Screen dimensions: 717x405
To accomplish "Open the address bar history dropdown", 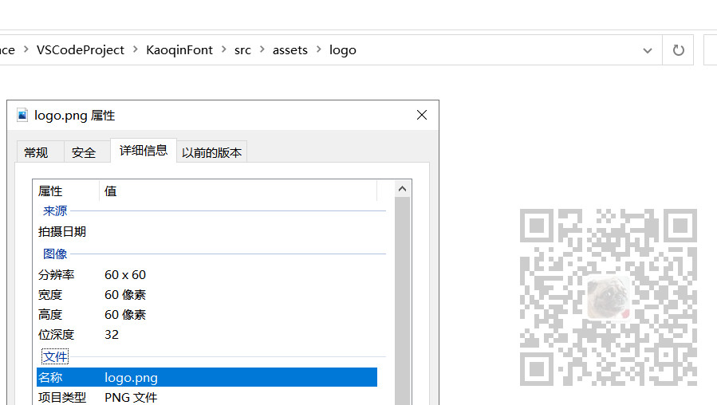I will [647, 50].
